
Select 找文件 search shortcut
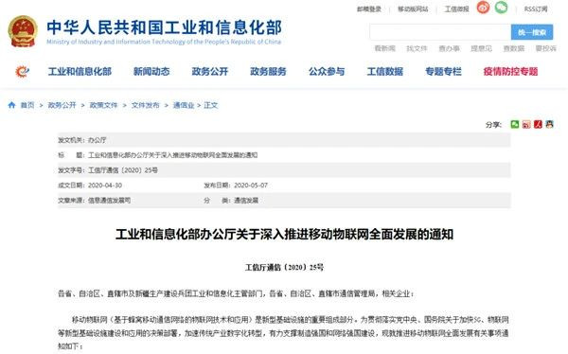tap(417, 48)
